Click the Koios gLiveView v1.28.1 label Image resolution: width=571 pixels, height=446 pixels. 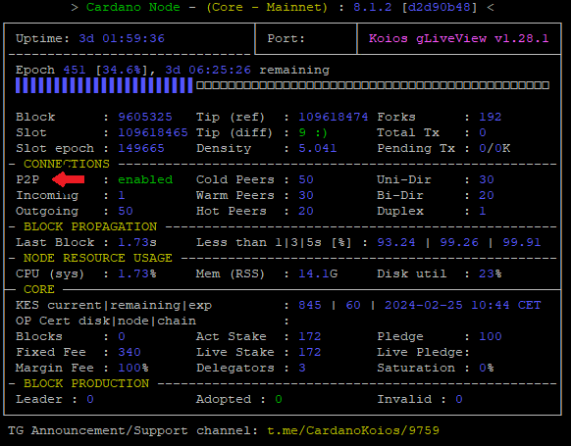[458, 38]
